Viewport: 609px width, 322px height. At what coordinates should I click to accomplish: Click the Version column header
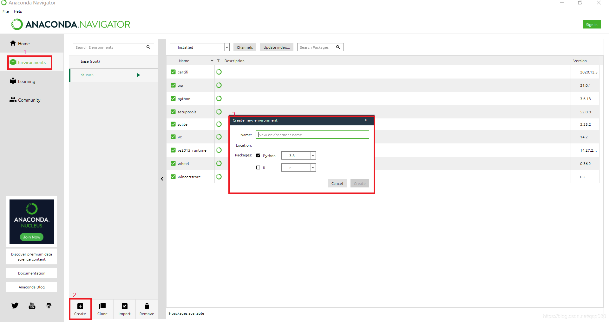pyautogui.click(x=580, y=60)
